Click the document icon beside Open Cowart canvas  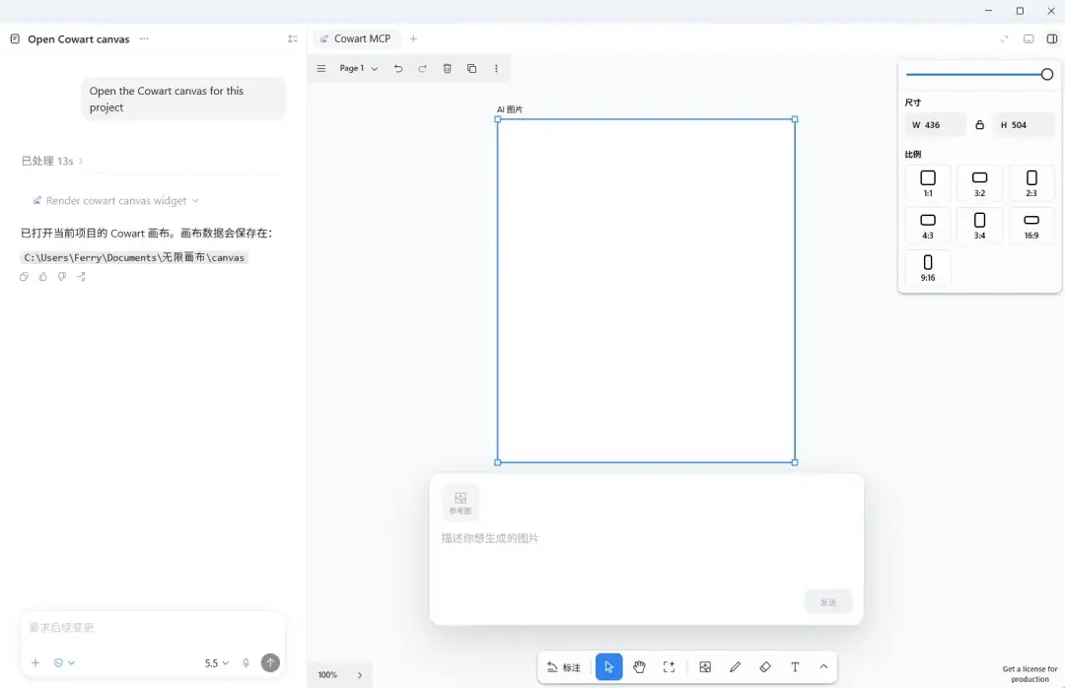15,38
